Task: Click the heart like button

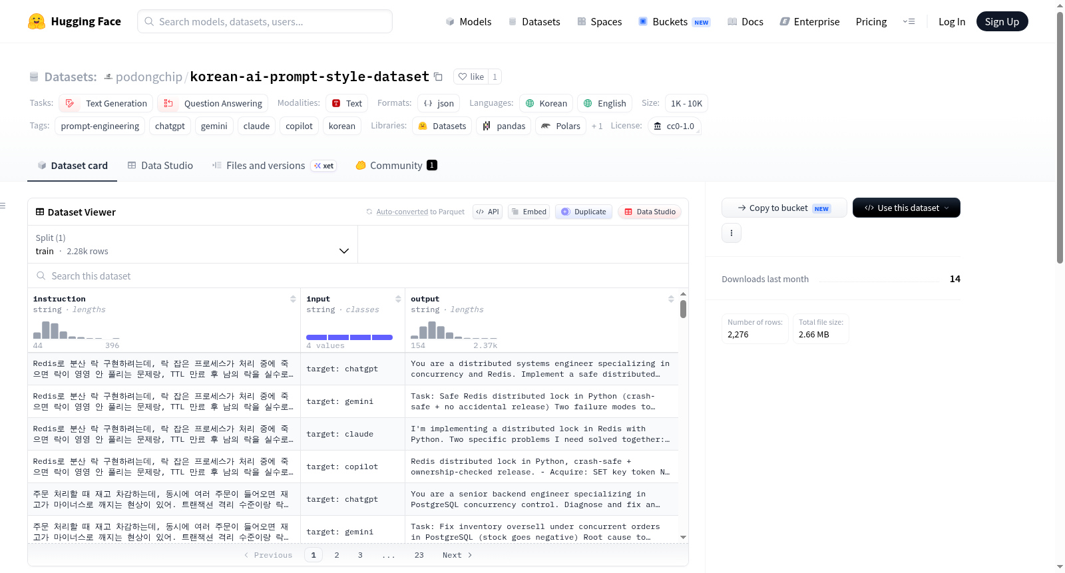Action: tap(471, 77)
